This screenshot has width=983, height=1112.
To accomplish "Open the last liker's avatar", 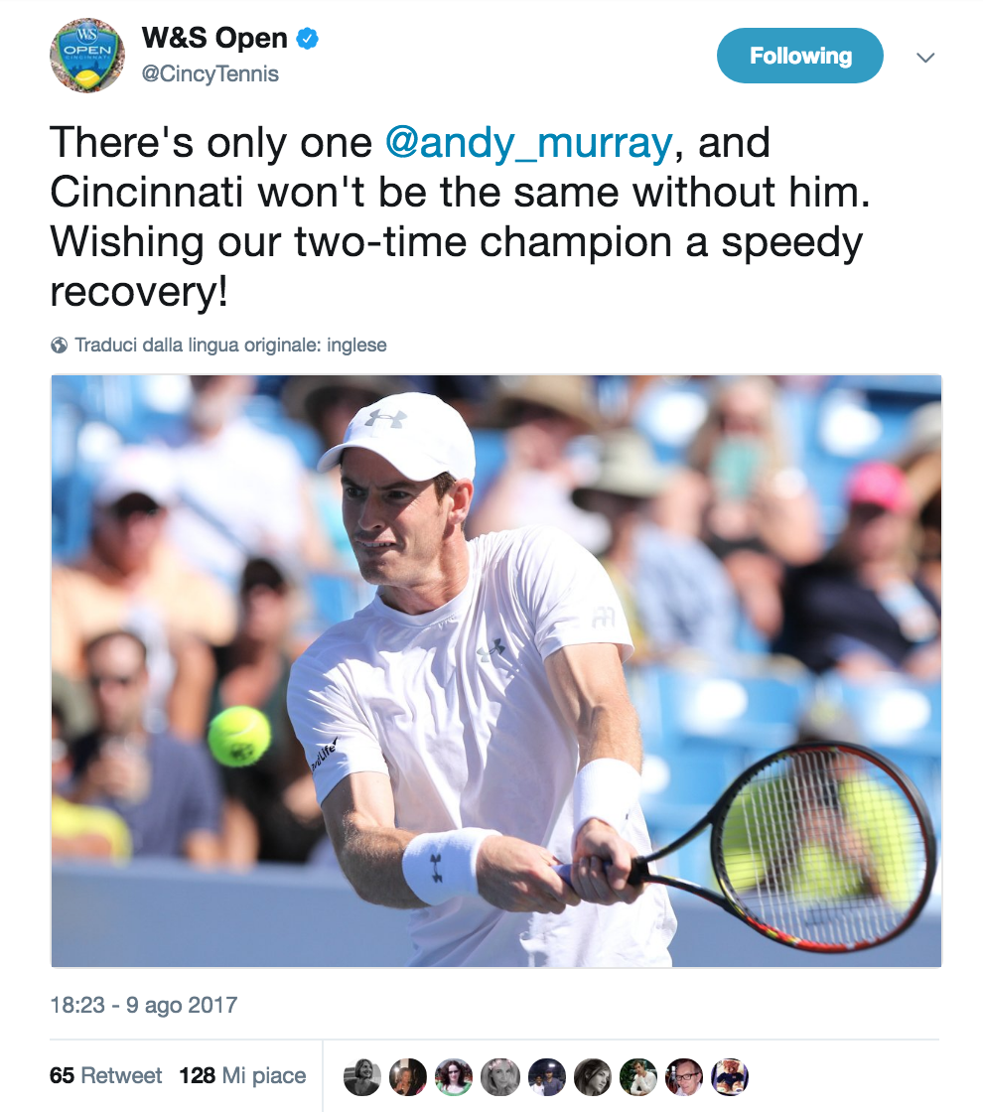I will coord(730,1076).
